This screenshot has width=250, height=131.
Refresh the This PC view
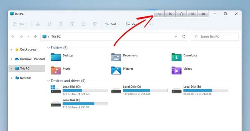pyautogui.click(x=184, y=37)
